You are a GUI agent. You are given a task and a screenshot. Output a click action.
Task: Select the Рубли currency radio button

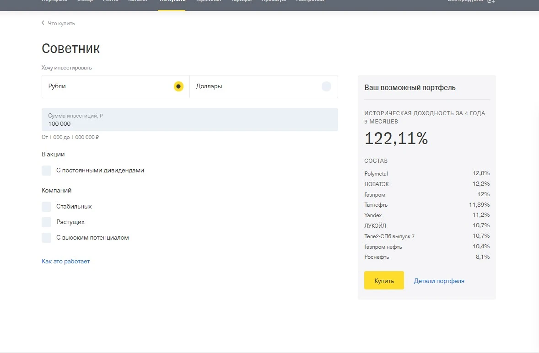coord(178,86)
